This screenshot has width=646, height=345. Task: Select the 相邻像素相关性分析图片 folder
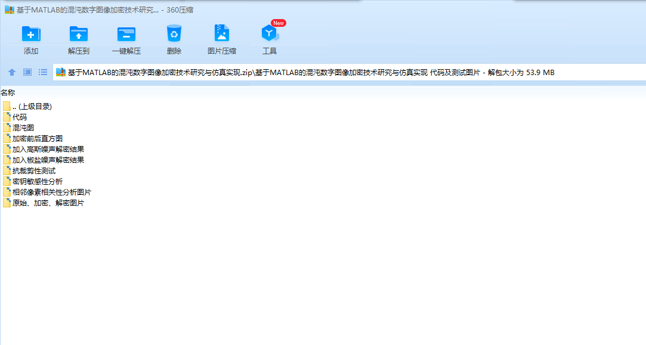coord(52,192)
